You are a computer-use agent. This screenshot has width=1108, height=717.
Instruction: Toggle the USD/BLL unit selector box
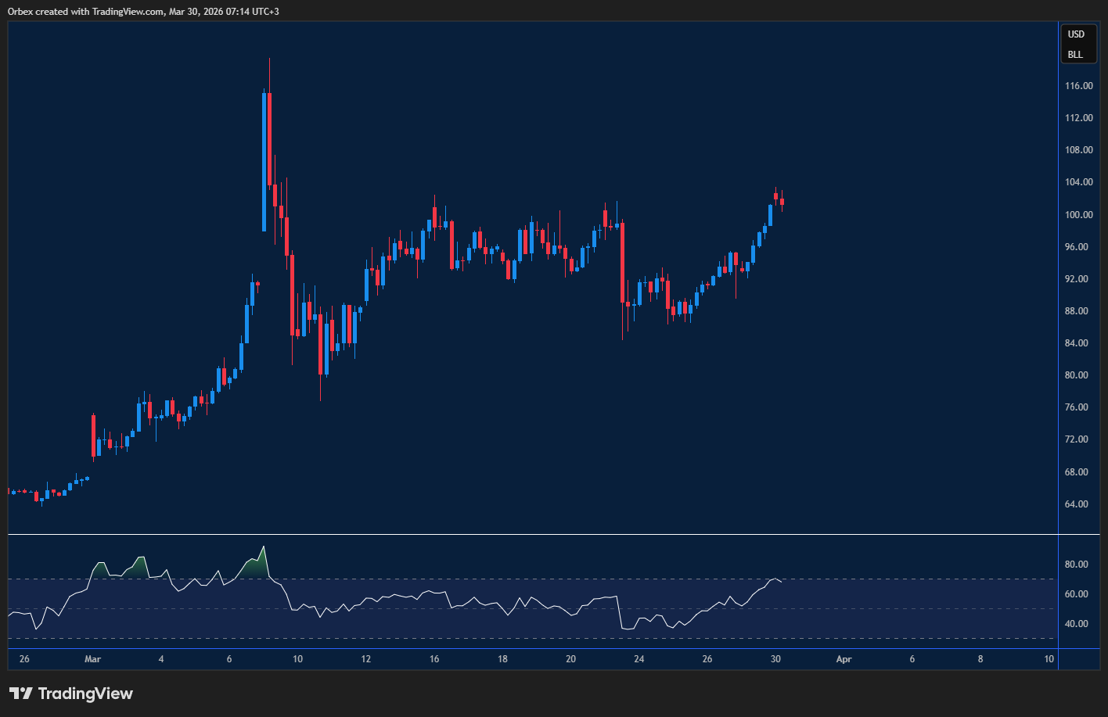click(1078, 44)
